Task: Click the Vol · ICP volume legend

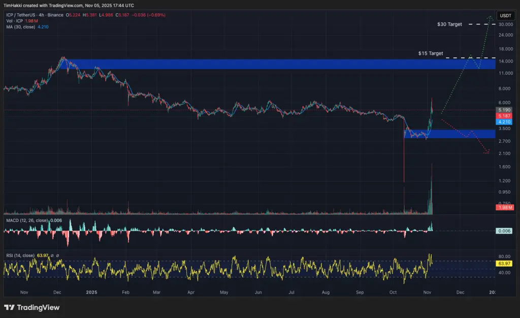Action: (15, 21)
